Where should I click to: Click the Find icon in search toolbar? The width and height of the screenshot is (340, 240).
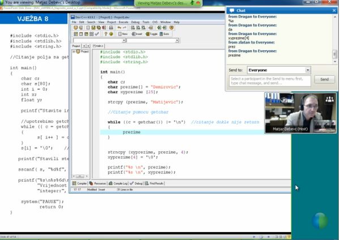[133, 28]
